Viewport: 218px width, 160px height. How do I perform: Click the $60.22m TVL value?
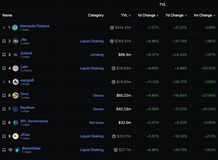(124, 96)
